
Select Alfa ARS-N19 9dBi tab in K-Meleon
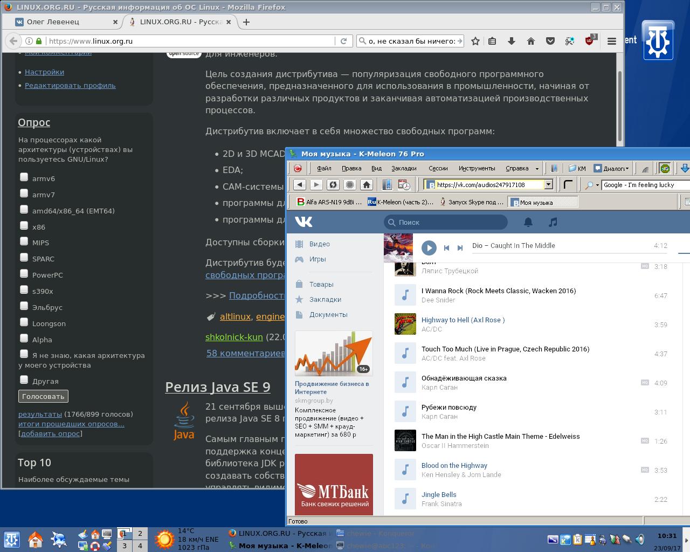(329, 202)
